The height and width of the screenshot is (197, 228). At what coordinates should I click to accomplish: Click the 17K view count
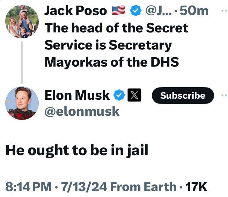pos(196,187)
